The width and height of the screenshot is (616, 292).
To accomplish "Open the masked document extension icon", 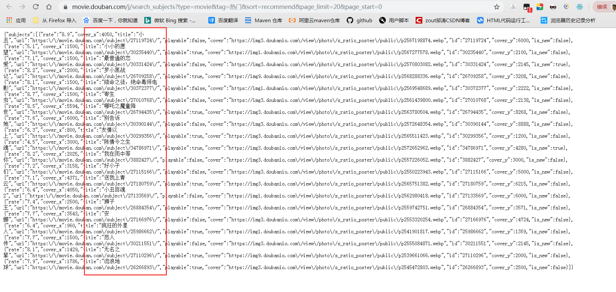I will [x=553, y=7].
